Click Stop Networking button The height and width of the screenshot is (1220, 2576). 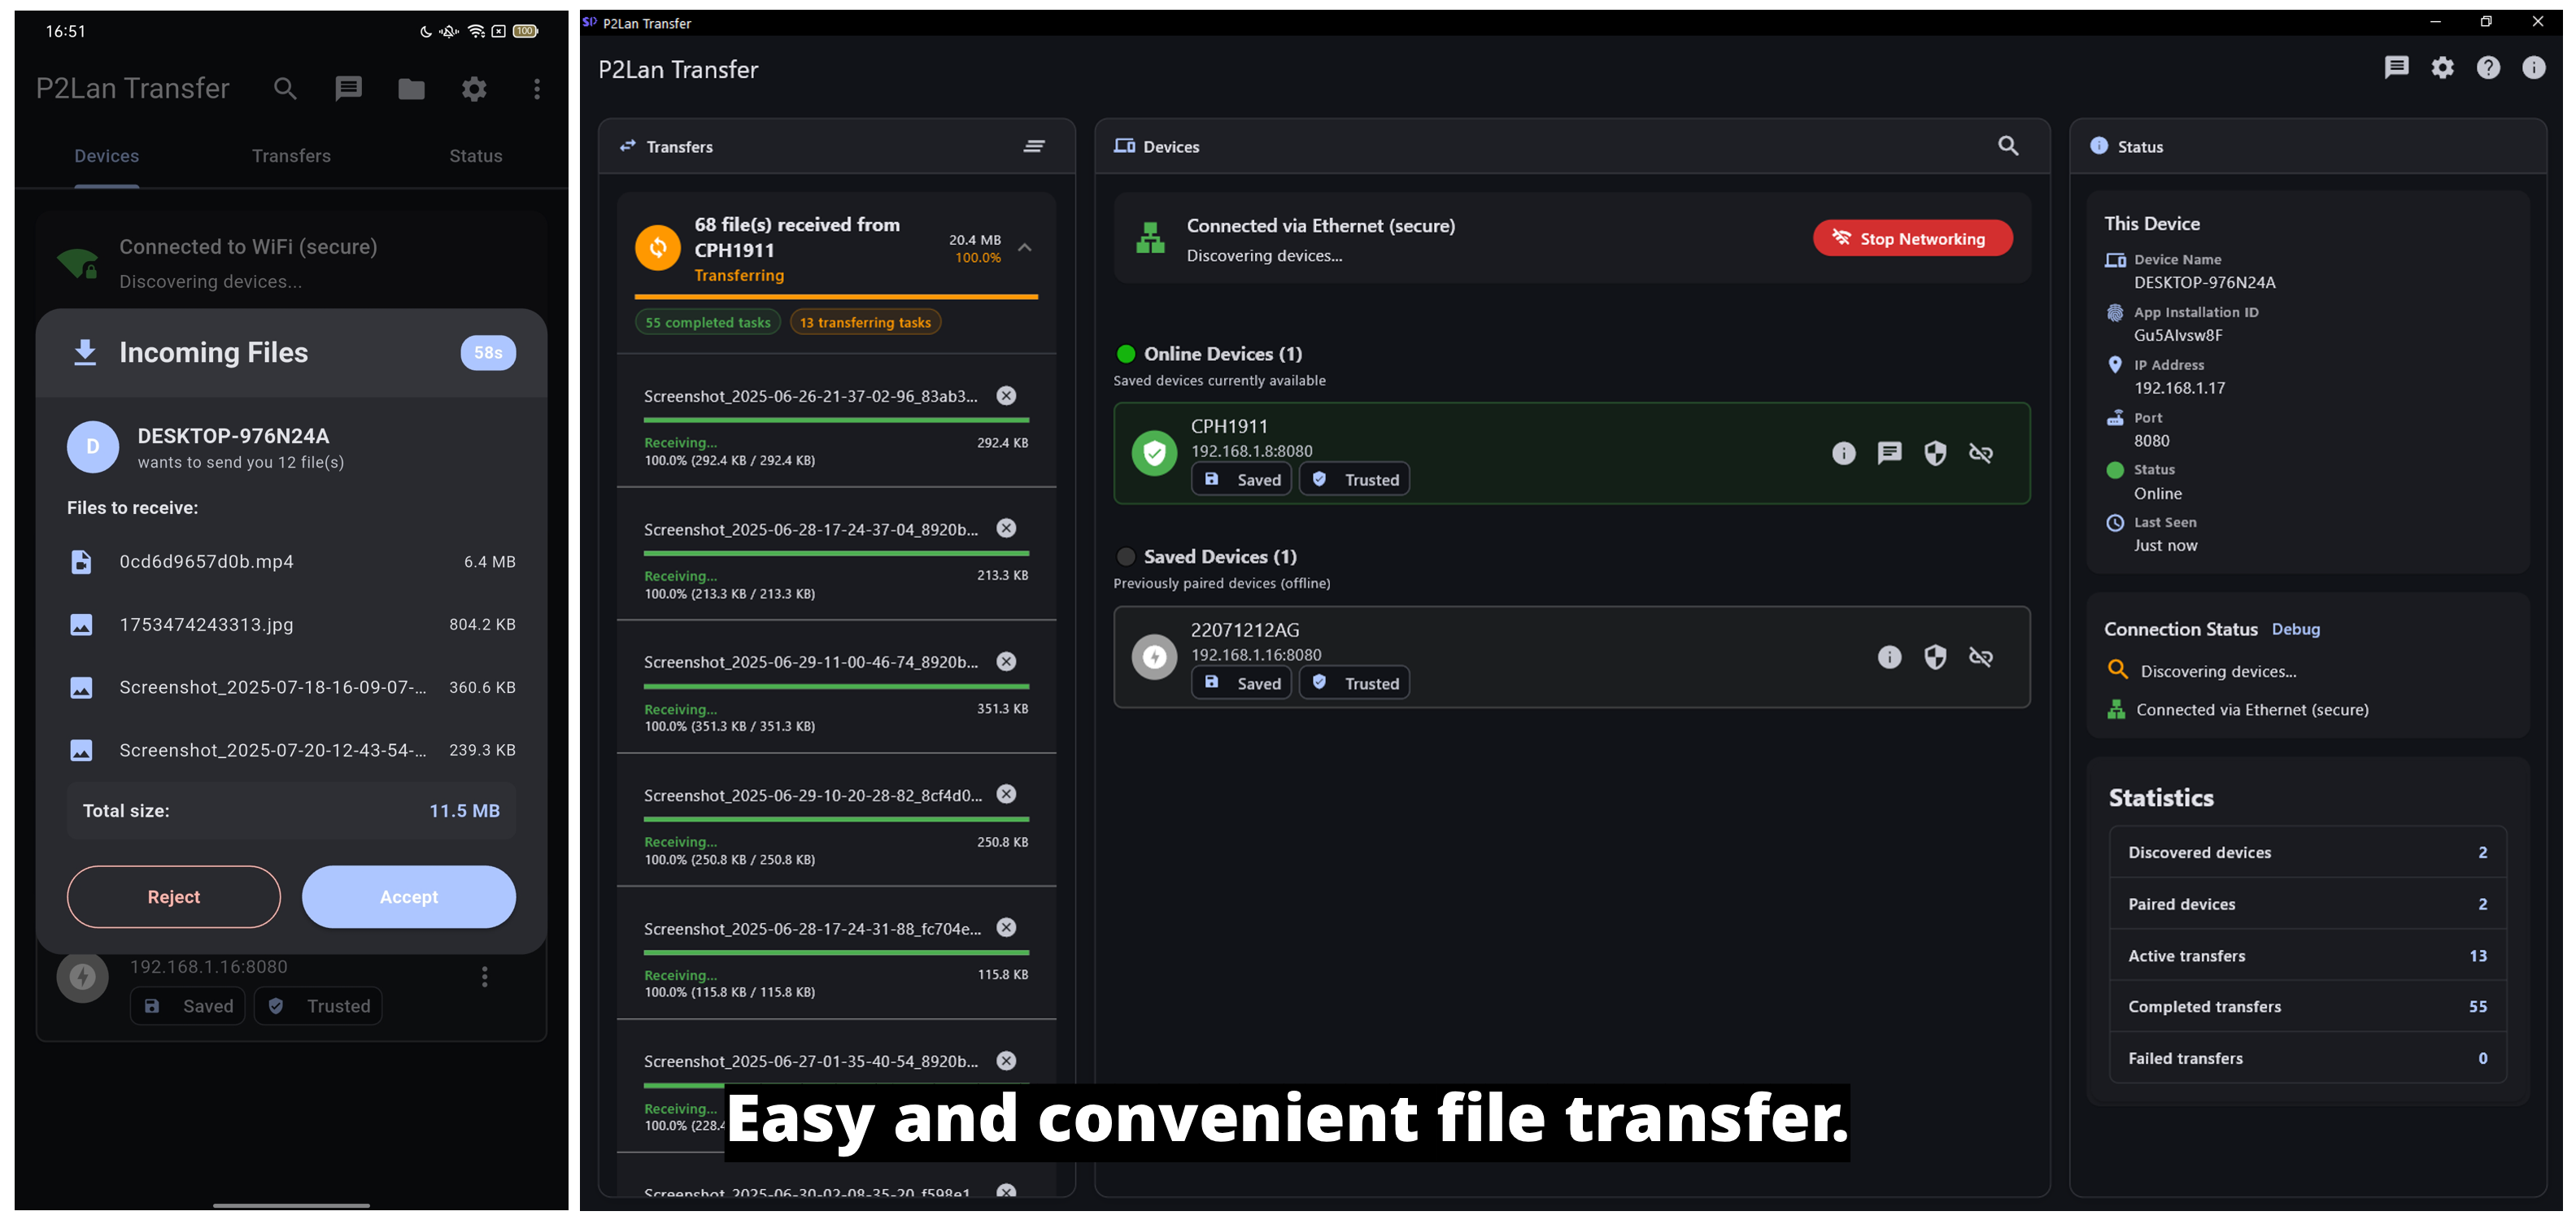[x=1912, y=238]
